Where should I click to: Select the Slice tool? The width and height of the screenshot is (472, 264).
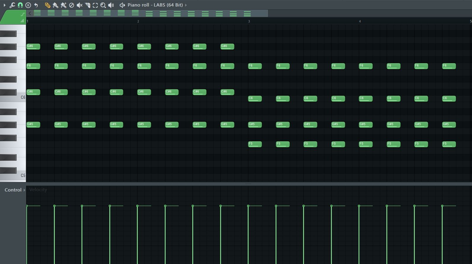click(87, 5)
